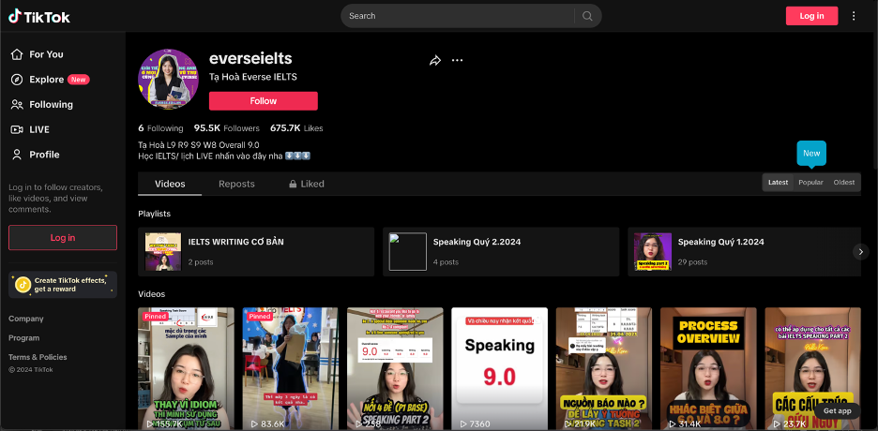
Task: Click the bio line starting 'Học IELTS/ lịch LIVE'
Action: (x=224, y=156)
